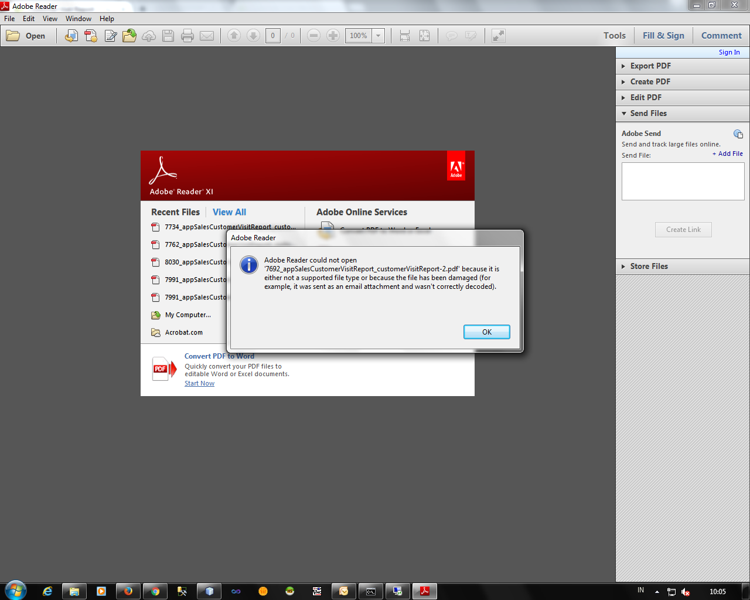The image size is (750, 600).
Task: Click the + Add File link
Action: click(728, 154)
